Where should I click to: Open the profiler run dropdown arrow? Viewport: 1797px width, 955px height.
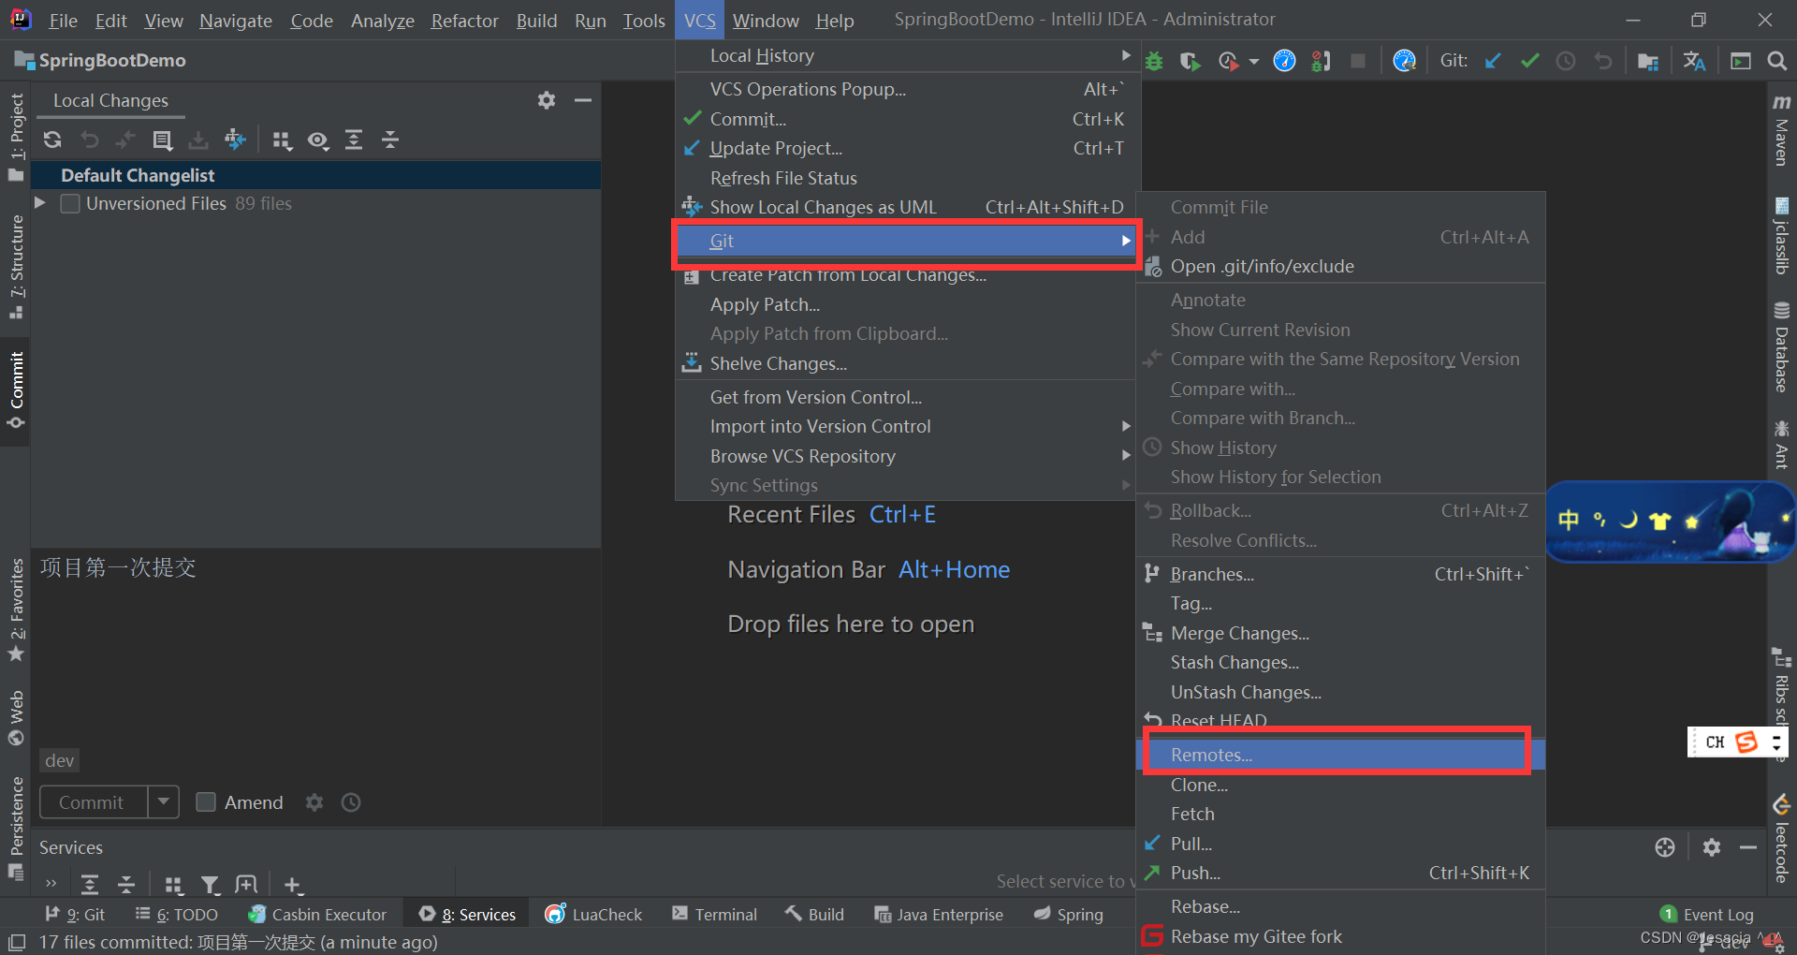1254,62
